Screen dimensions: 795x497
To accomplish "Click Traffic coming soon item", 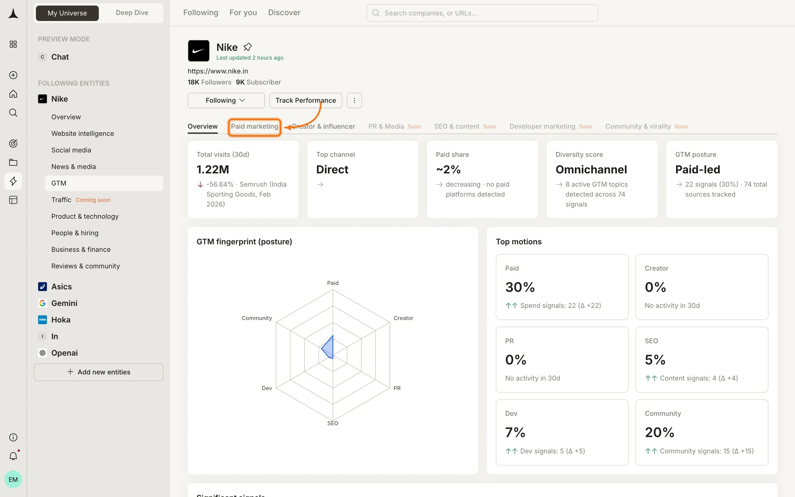I will point(81,200).
